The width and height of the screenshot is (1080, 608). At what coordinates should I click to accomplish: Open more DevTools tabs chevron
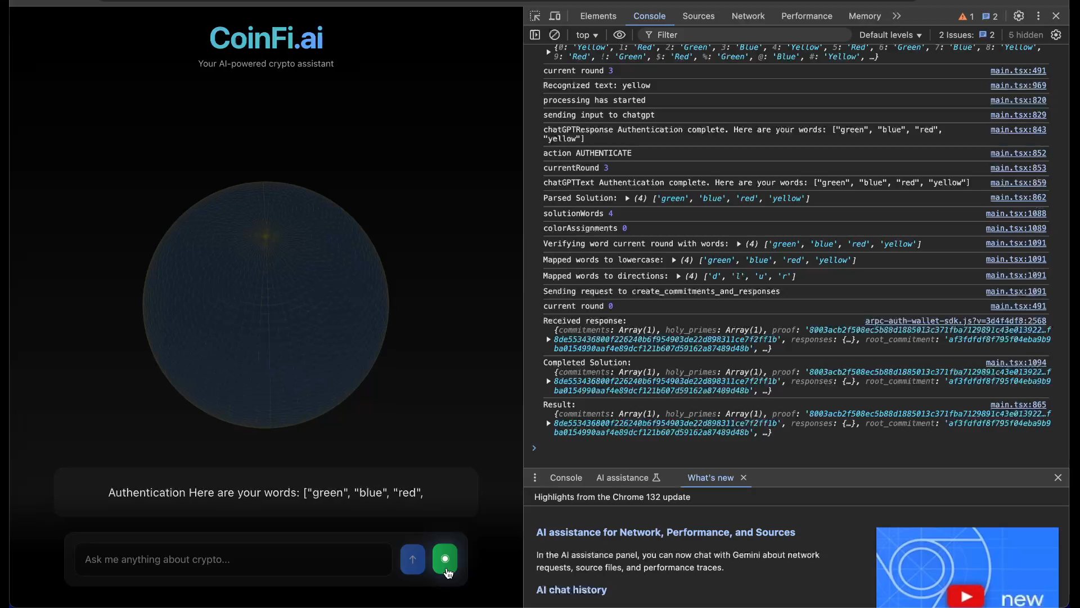[897, 16]
